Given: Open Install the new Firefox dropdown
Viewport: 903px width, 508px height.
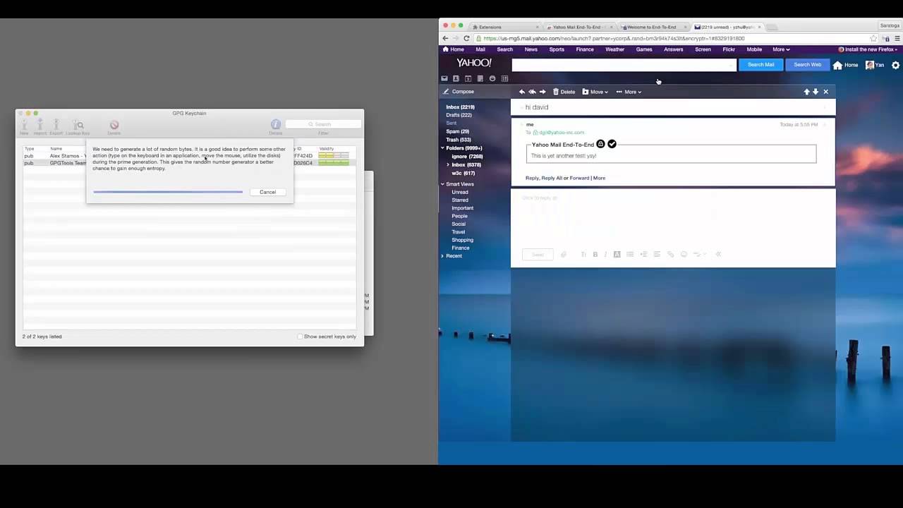Looking at the screenshot, I should pos(868,49).
